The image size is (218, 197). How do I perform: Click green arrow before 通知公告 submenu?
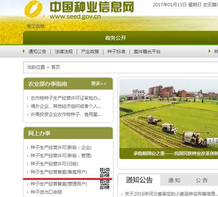[x=24, y=51]
